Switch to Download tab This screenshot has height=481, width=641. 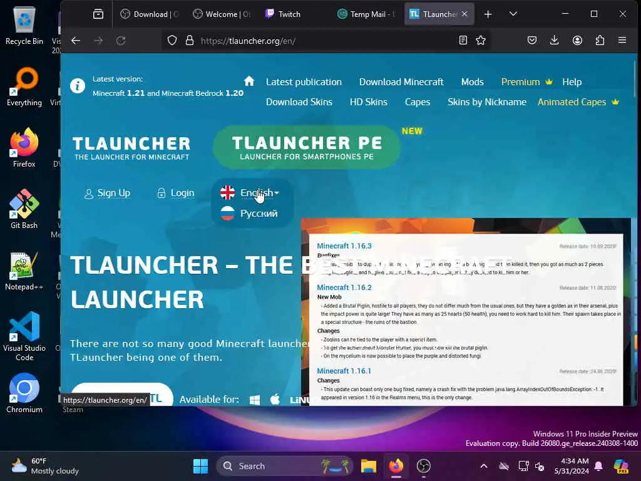coord(150,14)
